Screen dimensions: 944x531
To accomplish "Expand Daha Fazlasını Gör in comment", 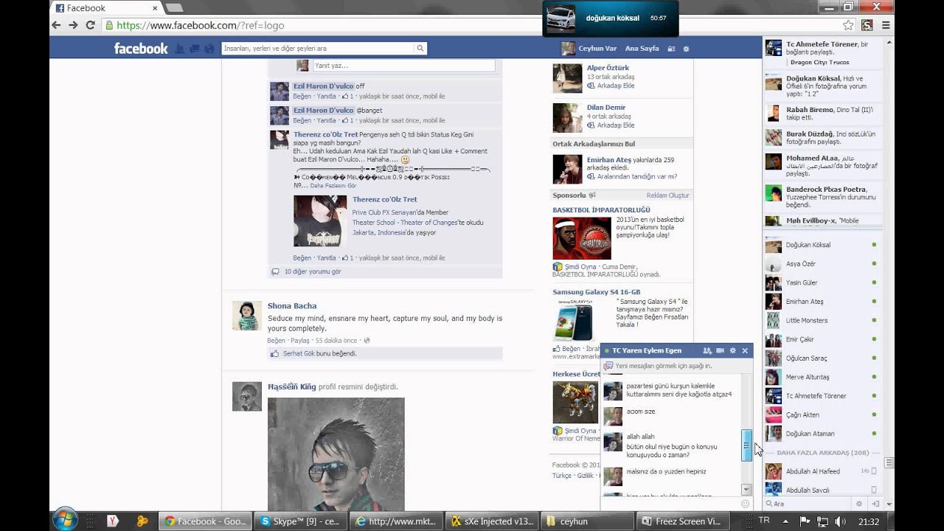I will pyautogui.click(x=333, y=186).
